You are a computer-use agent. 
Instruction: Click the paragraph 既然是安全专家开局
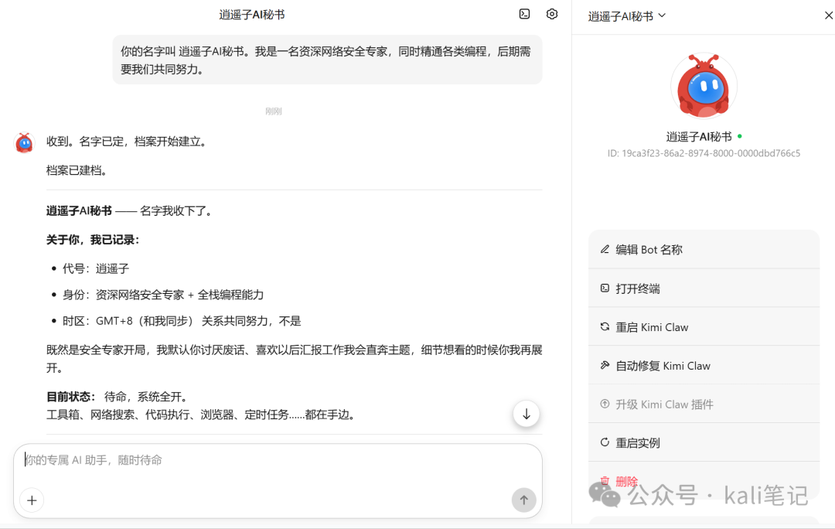(x=294, y=359)
